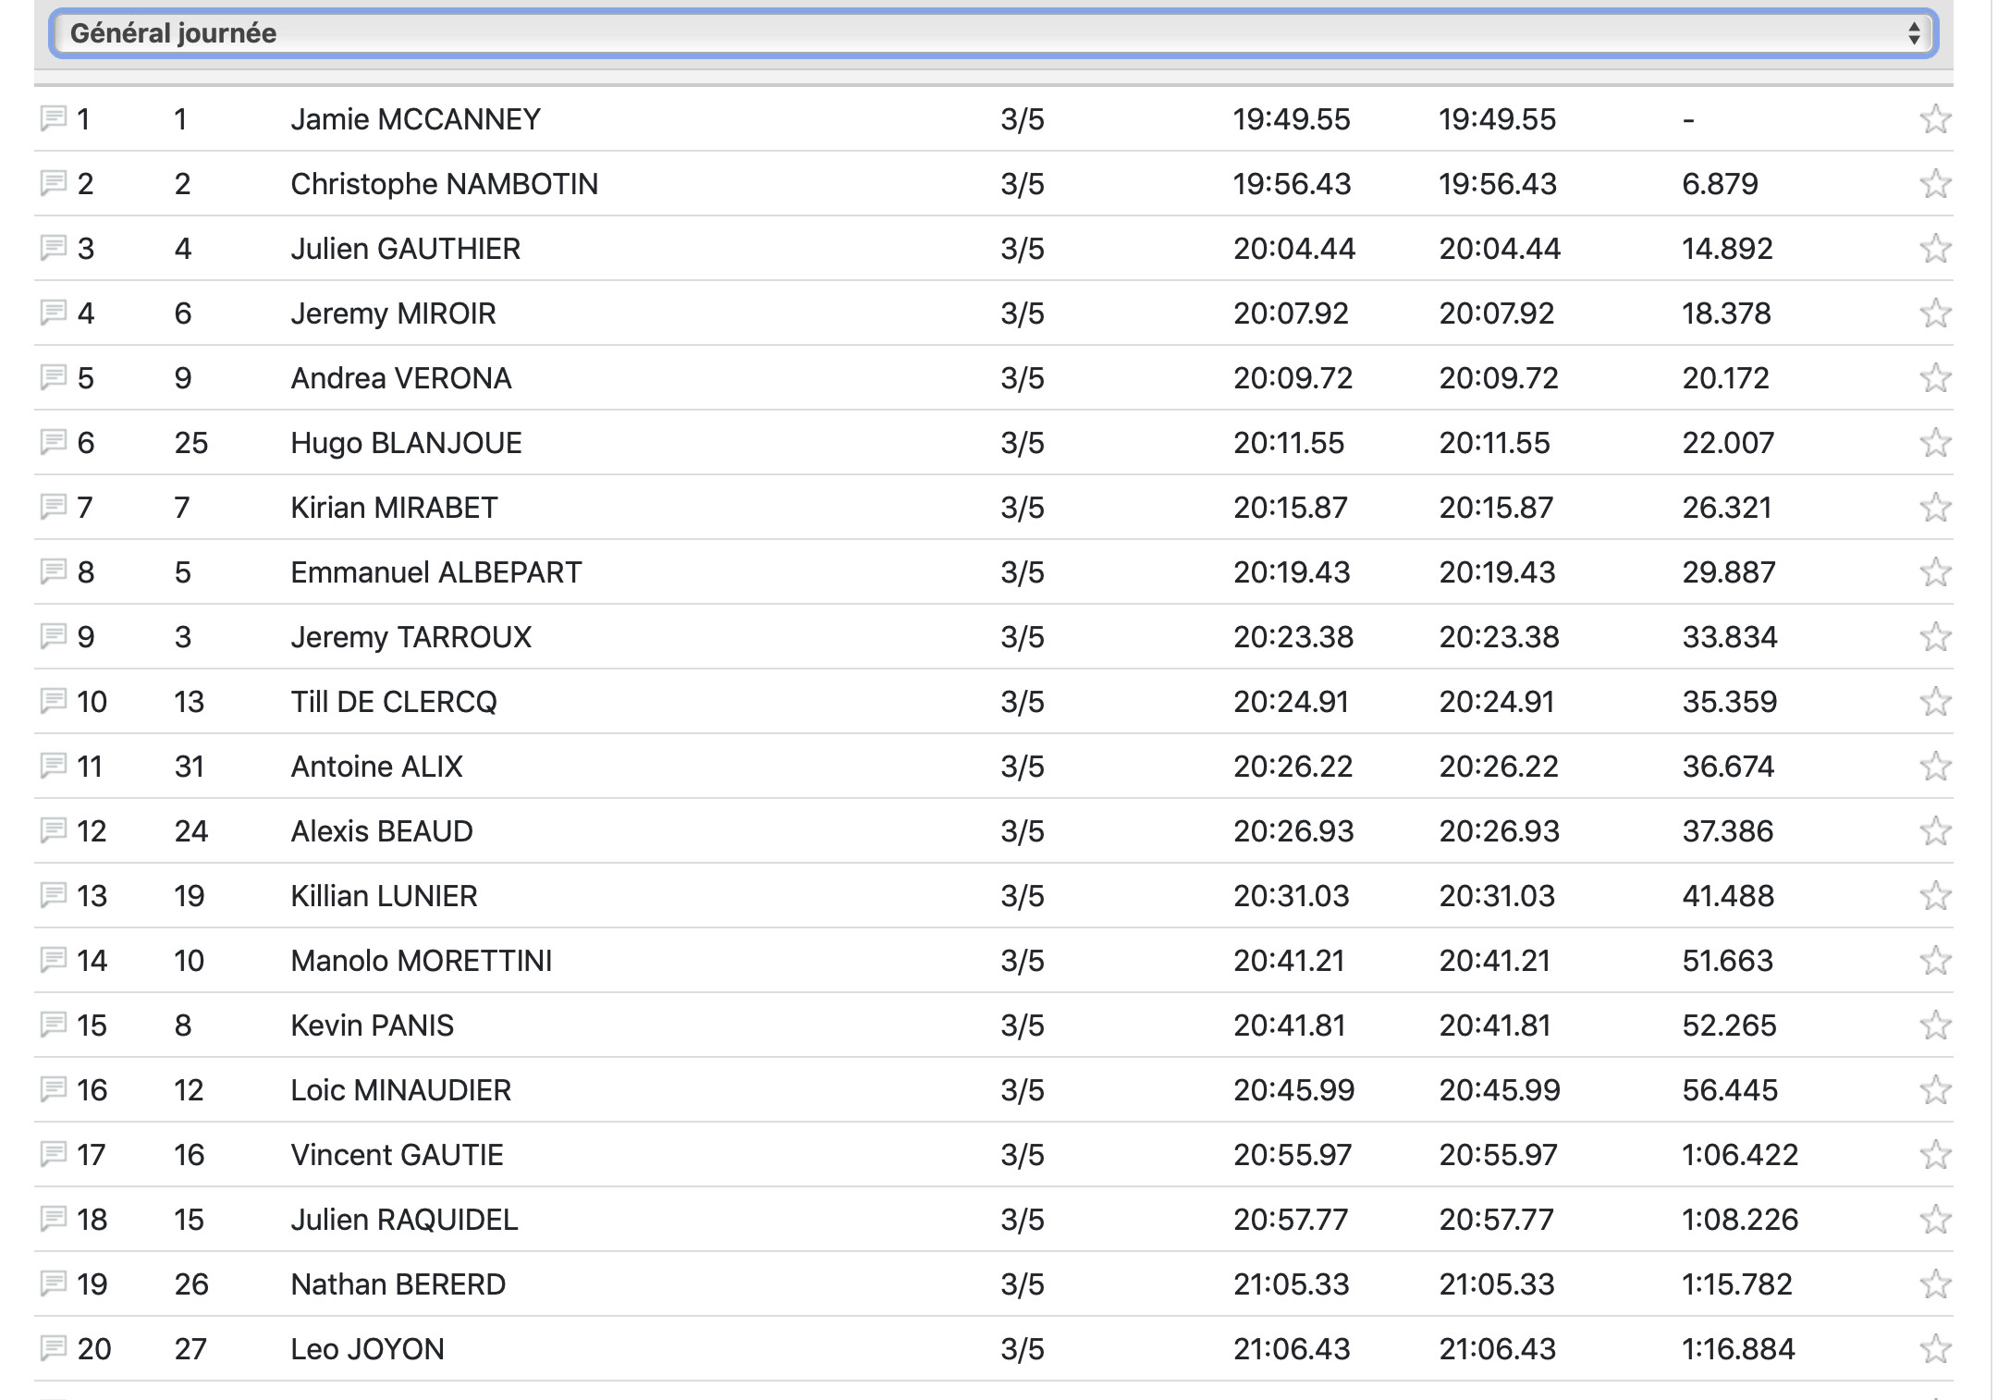Favorite Jamie MCCANNEY with the star
Viewport: 2010px width, 1400px height.
coord(1934,119)
